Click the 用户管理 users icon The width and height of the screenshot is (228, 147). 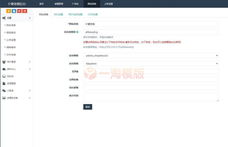tap(4, 62)
